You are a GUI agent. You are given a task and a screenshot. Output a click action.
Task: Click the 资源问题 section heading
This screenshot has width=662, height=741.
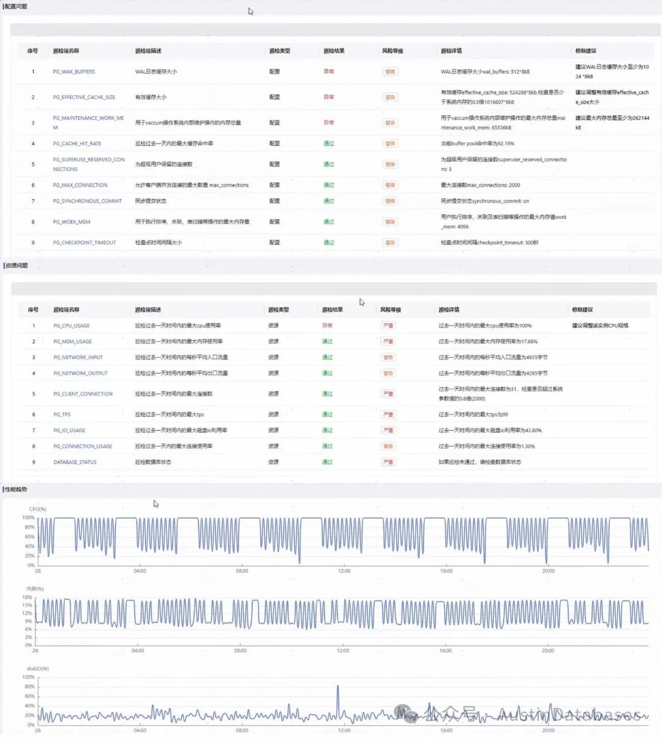[15, 266]
